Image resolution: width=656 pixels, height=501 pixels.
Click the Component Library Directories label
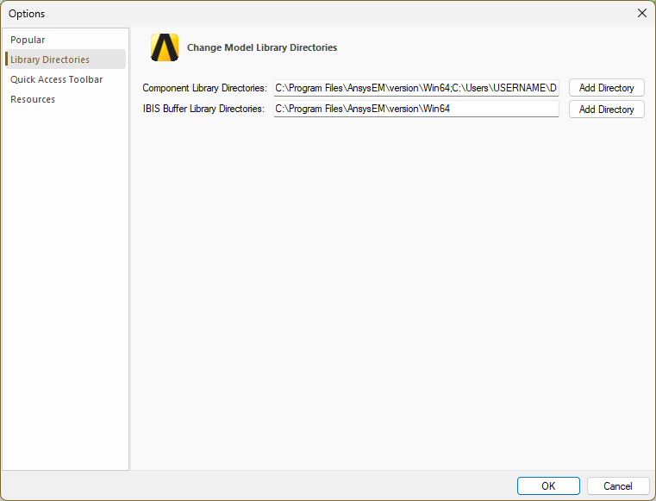click(204, 88)
